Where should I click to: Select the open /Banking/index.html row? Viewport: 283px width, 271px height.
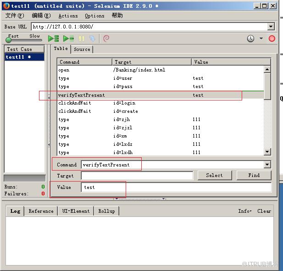[161, 70]
